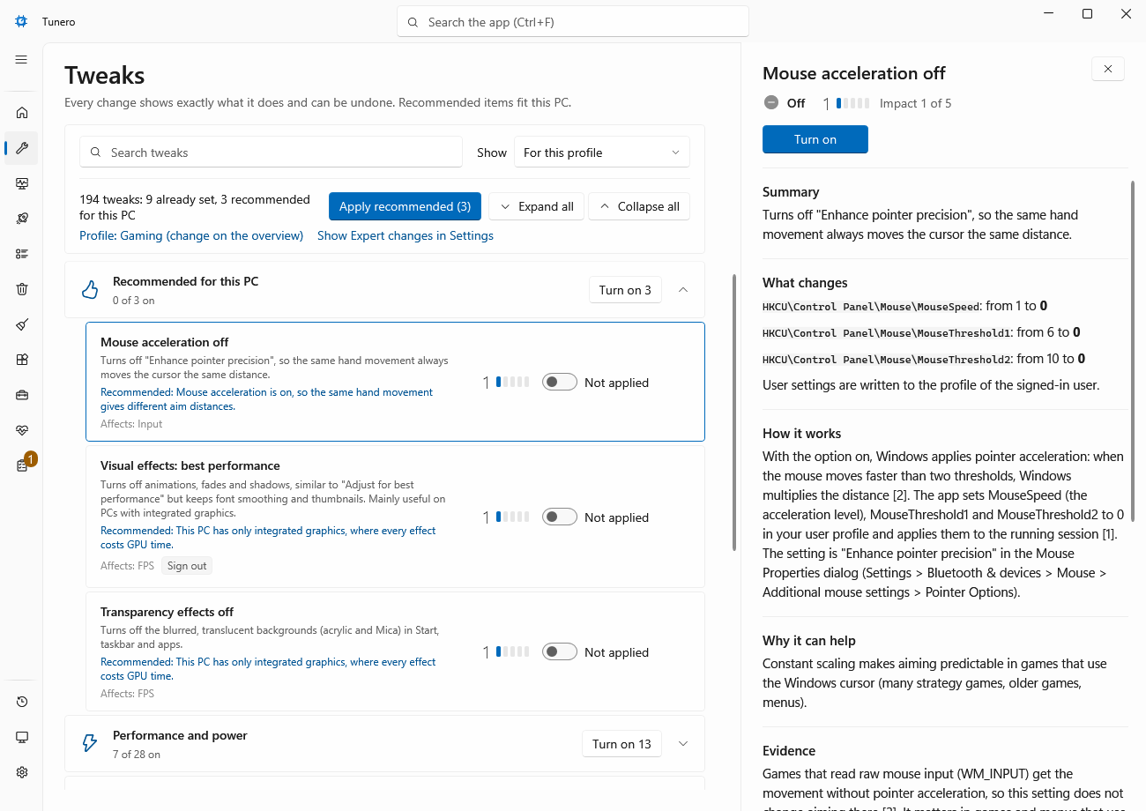This screenshot has height=811, width=1146.
Task: Click the Performance and power section title
Action: (x=180, y=735)
